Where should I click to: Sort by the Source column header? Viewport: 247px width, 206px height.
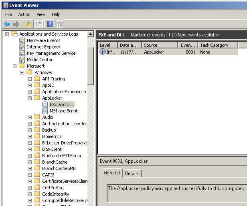click(160, 45)
